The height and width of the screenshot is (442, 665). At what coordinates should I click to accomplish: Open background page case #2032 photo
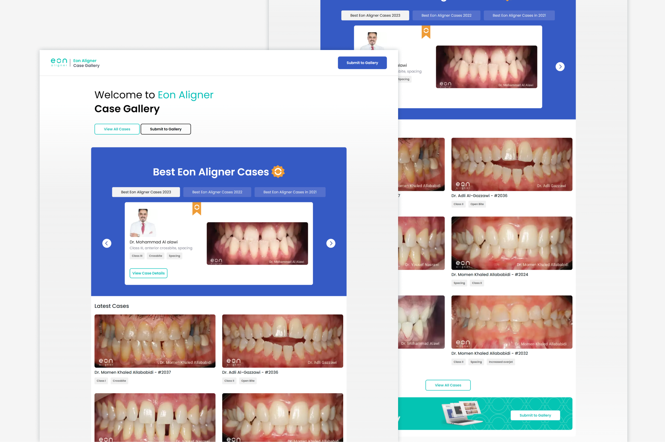point(512,322)
